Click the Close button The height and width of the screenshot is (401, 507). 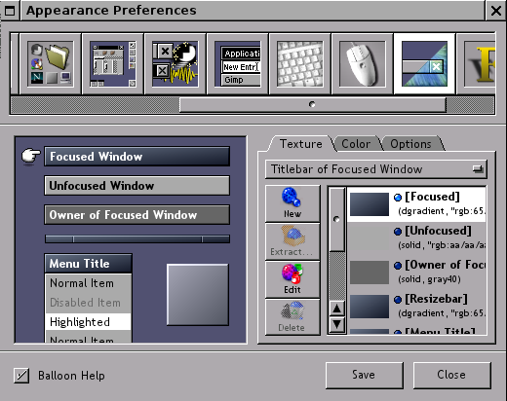(x=452, y=375)
